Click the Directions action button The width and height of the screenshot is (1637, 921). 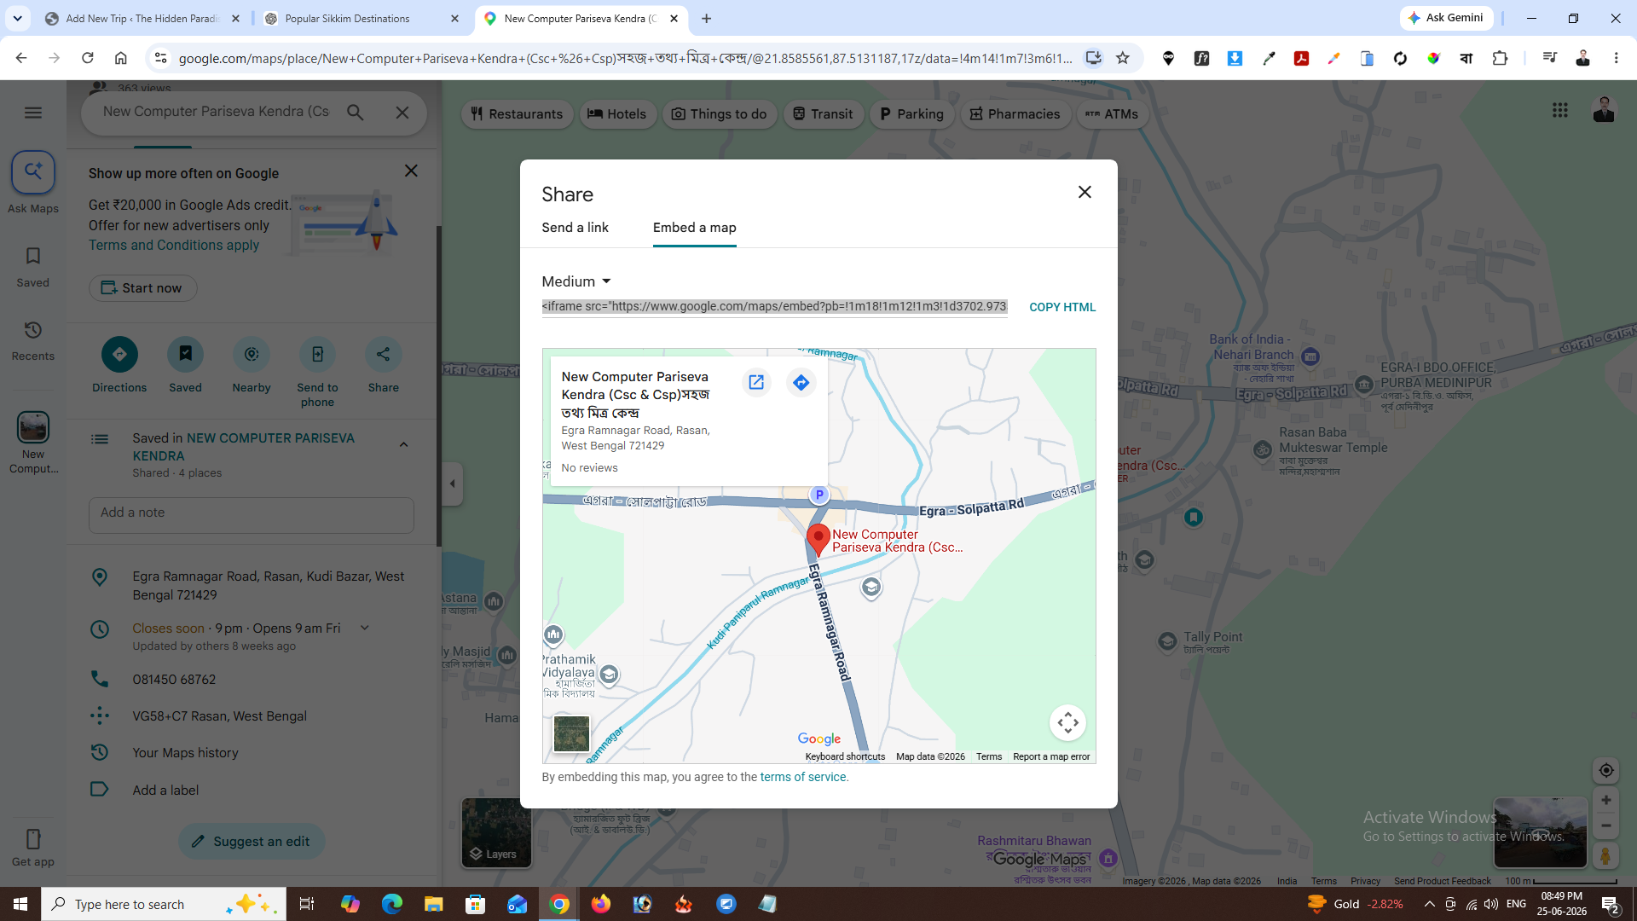[119, 365]
